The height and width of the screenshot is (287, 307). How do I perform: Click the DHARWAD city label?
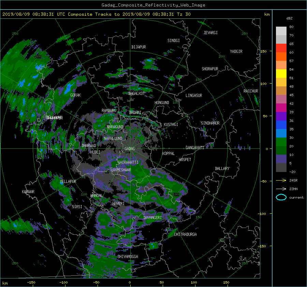tap(89, 146)
